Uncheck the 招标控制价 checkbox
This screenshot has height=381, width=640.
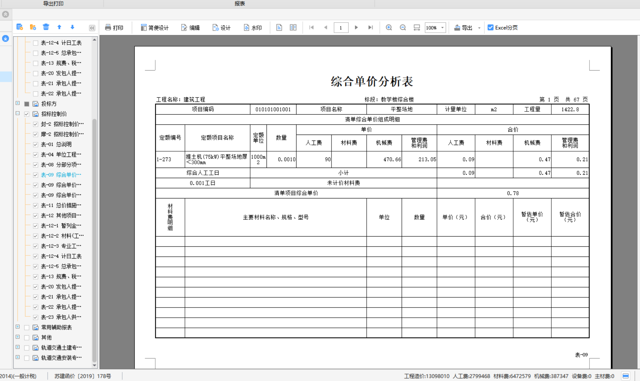click(x=27, y=114)
